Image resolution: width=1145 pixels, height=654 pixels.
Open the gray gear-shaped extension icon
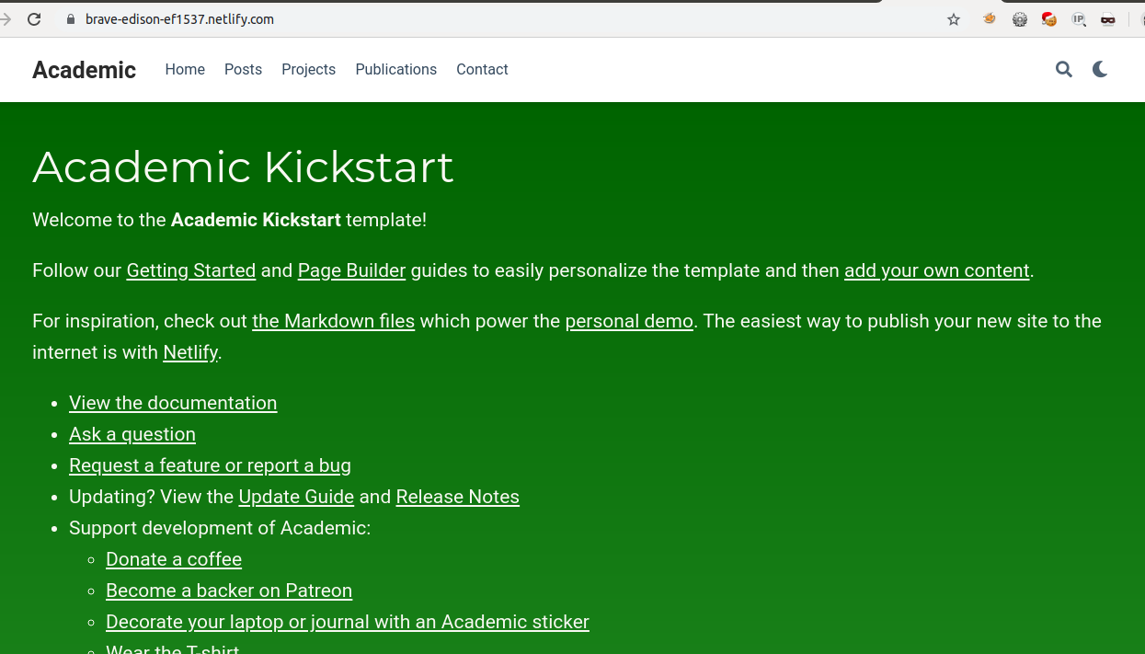click(1020, 19)
